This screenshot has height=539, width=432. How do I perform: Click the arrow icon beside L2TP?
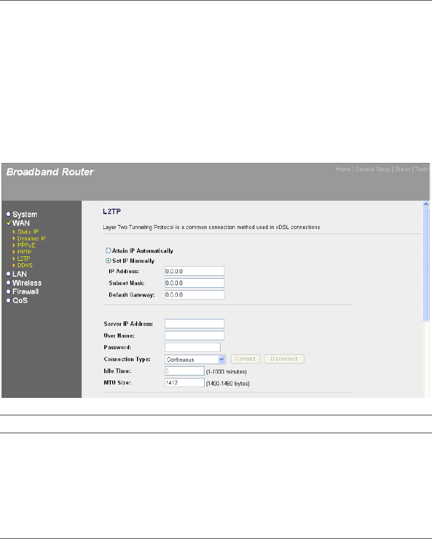14,258
